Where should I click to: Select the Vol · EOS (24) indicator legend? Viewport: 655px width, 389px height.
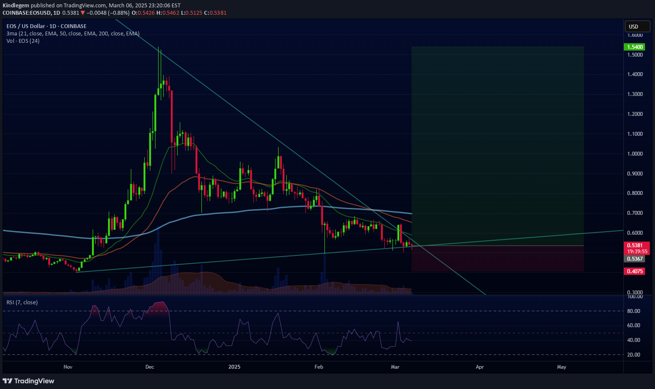pyautogui.click(x=23, y=41)
